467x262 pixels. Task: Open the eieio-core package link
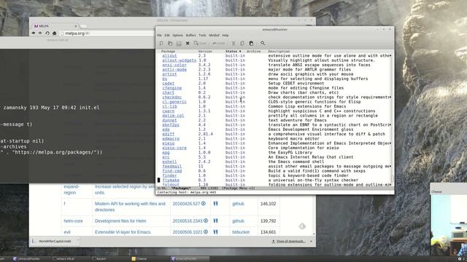pos(174,148)
